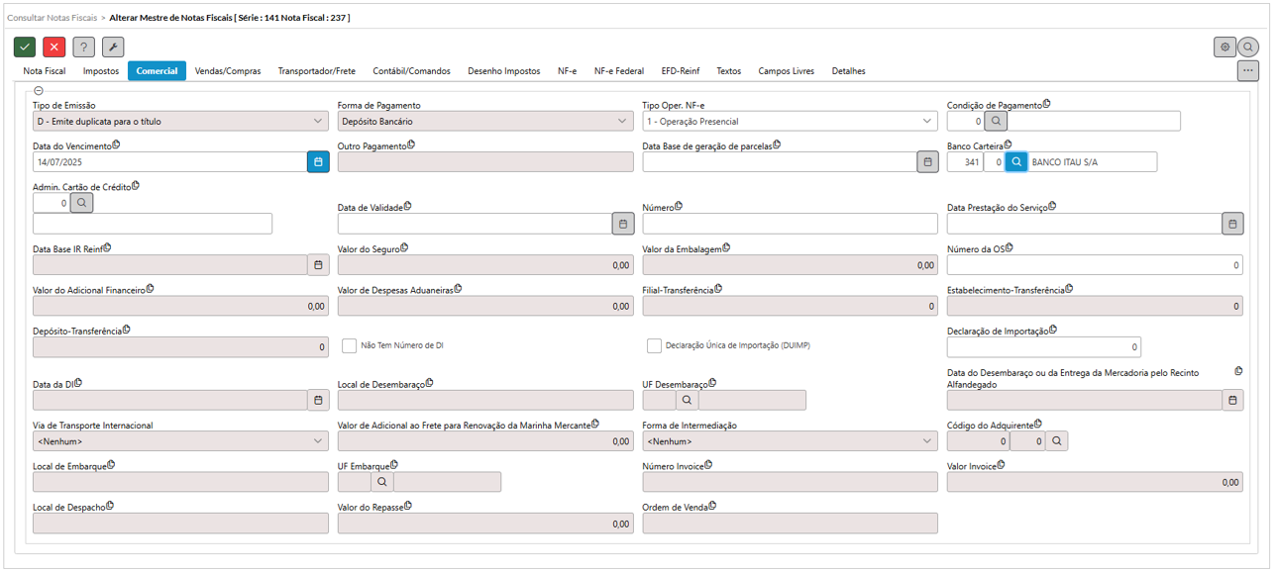Open calendar for Data Base de geração de parcelas
Image resolution: width=1276 pixels, height=573 pixels.
click(x=927, y=161)
